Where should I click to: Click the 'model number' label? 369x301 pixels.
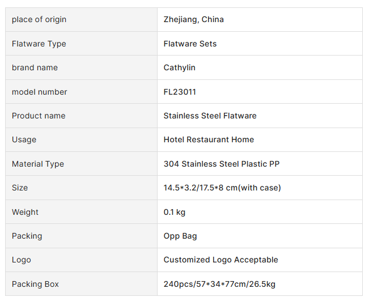tap(39, 92)
